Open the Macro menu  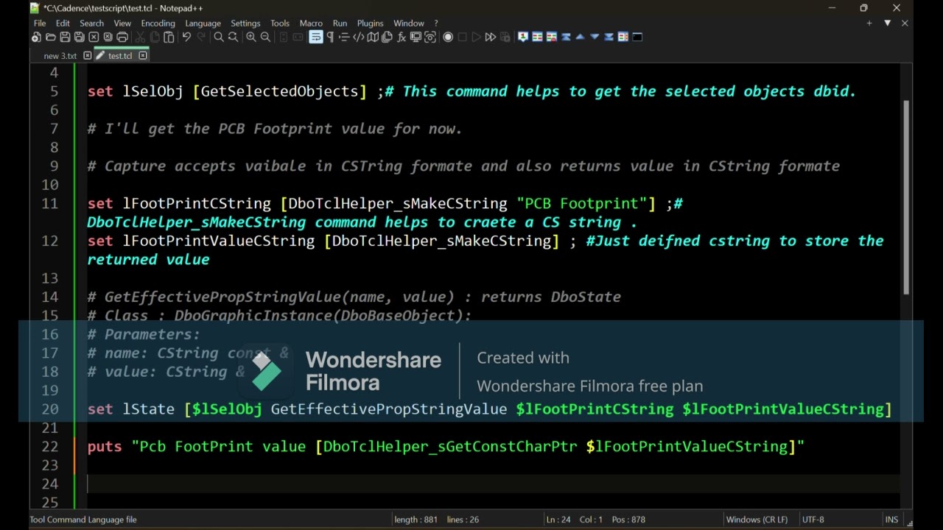[x=311, y=23]
